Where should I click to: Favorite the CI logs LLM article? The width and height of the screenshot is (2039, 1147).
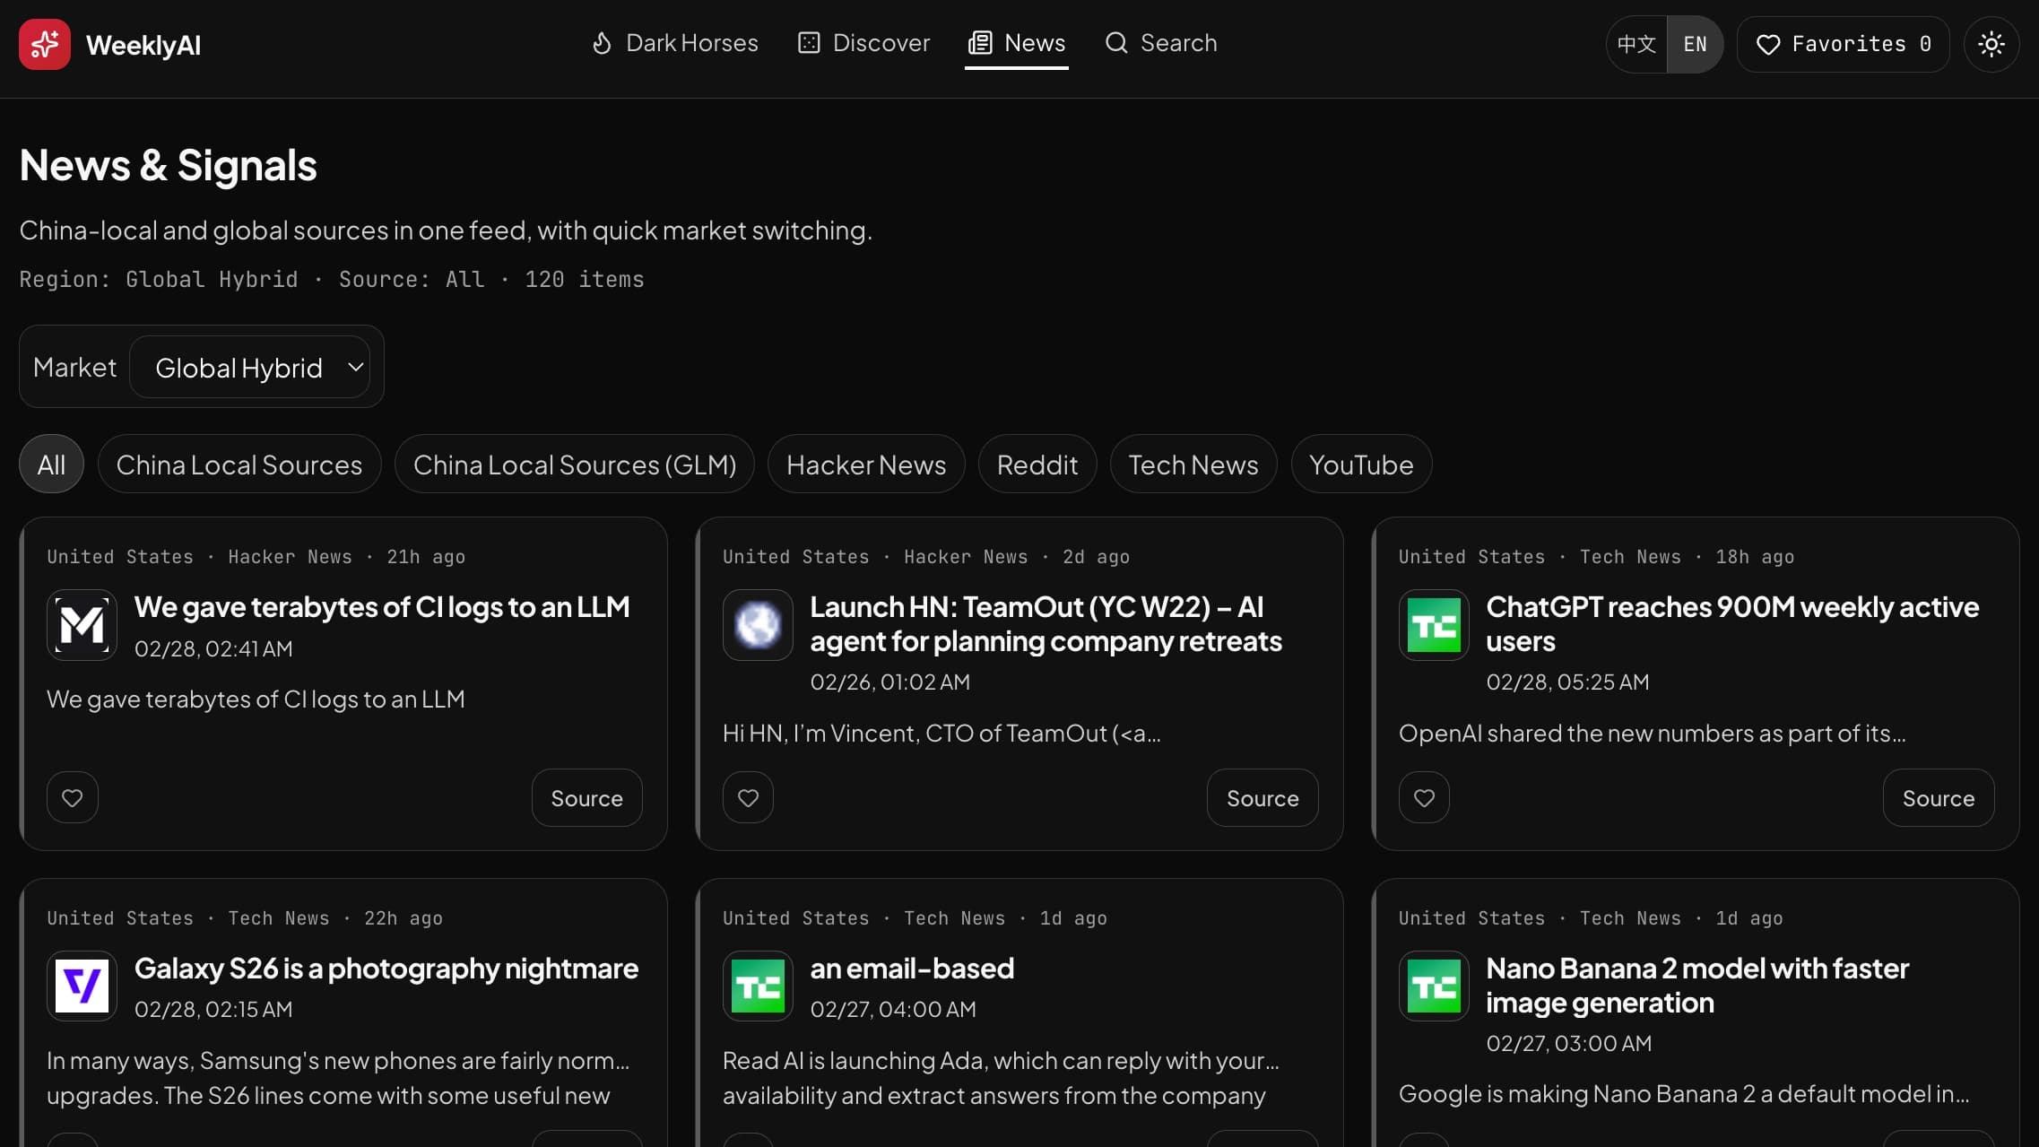[73, 797]
